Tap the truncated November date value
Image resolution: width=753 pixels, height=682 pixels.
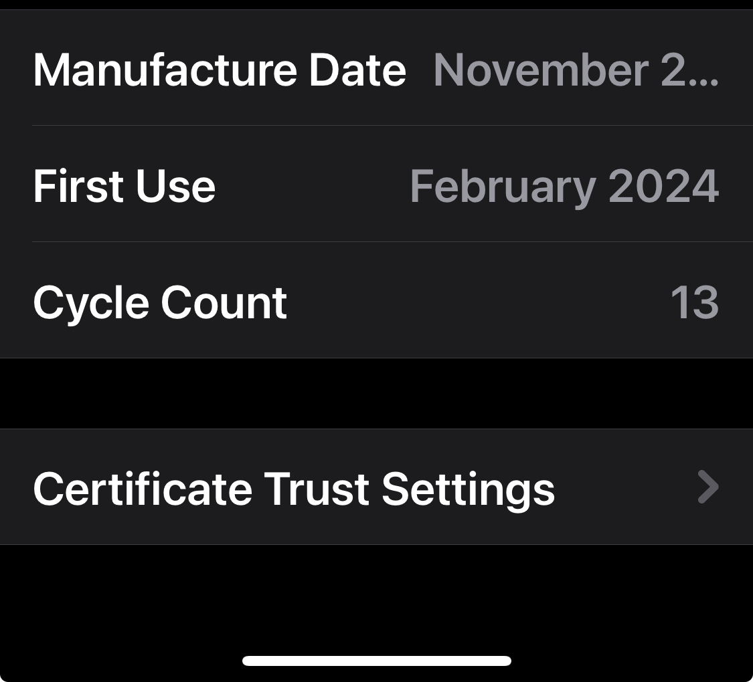coord(576,70)
